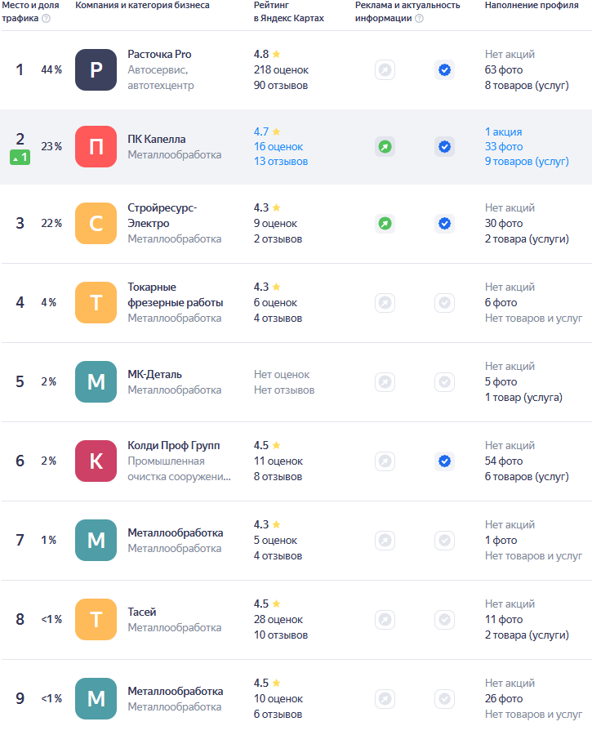The width and height of the screenshot is (592, 735).
Task: Open the rank 7 Металлообработка avatar
Action: pyautogui.click(x=96, y=541)
